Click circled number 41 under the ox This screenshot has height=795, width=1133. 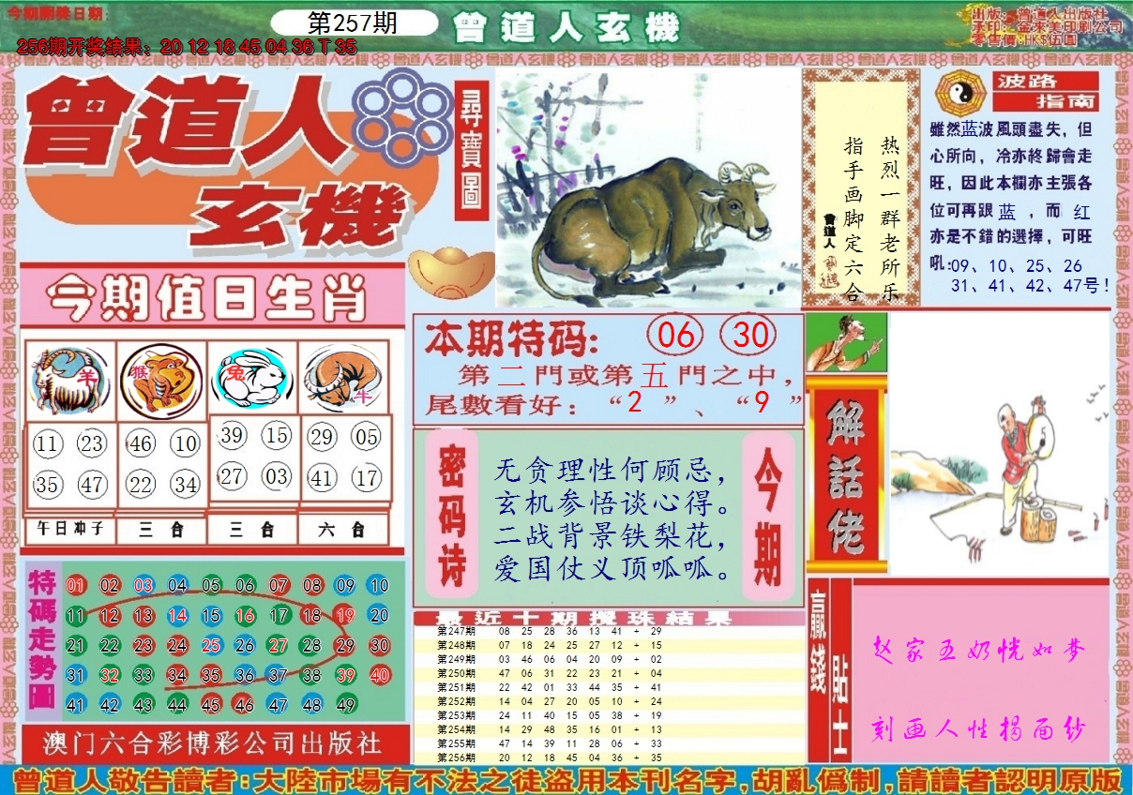[x=323, y=478]
